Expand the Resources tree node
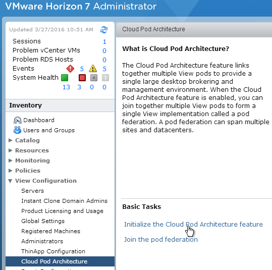Viewport: 272px width, 270px height. tap(11, 150)
